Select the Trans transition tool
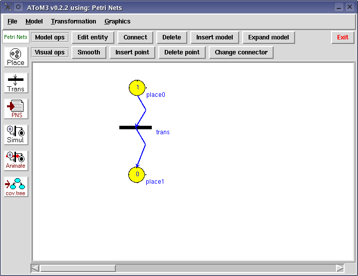 coord(15,83)
